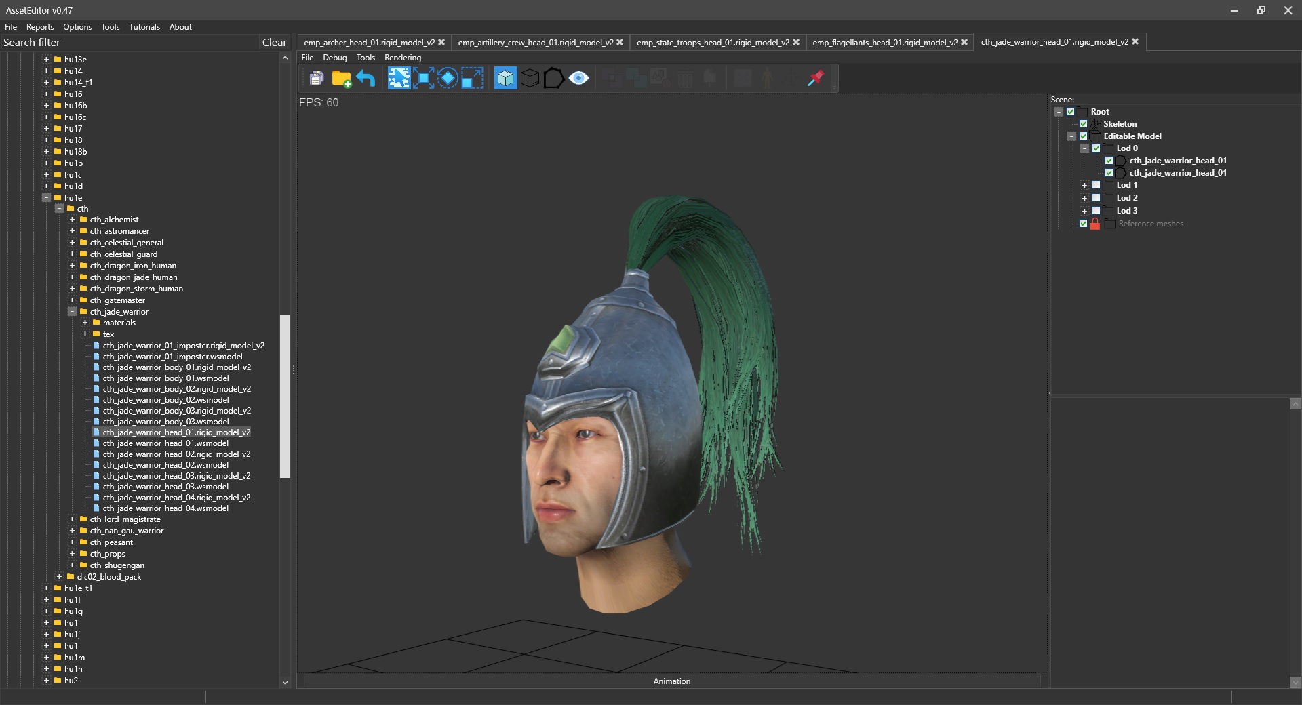Open cth_jade_warrior_head_02.rigid_model_v2 file

coord(176,454)
